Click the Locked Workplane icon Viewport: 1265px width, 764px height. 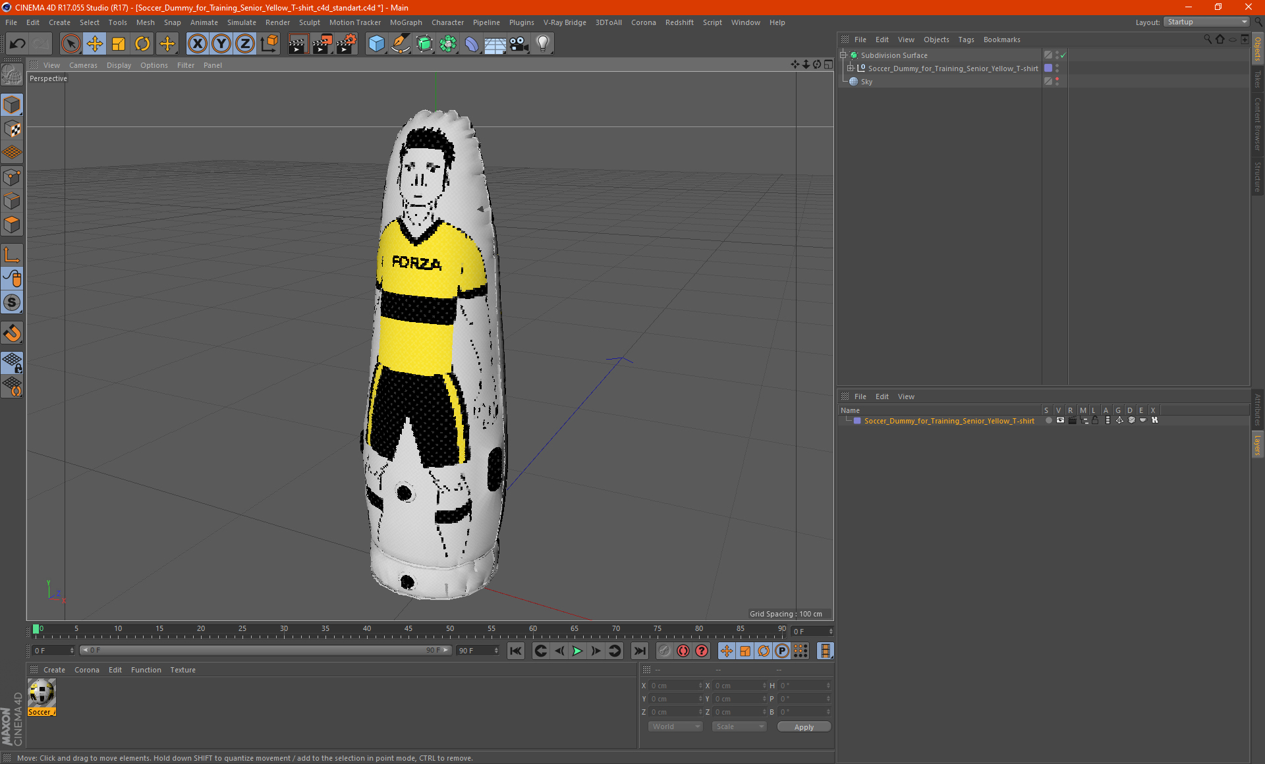click(12, 362)
